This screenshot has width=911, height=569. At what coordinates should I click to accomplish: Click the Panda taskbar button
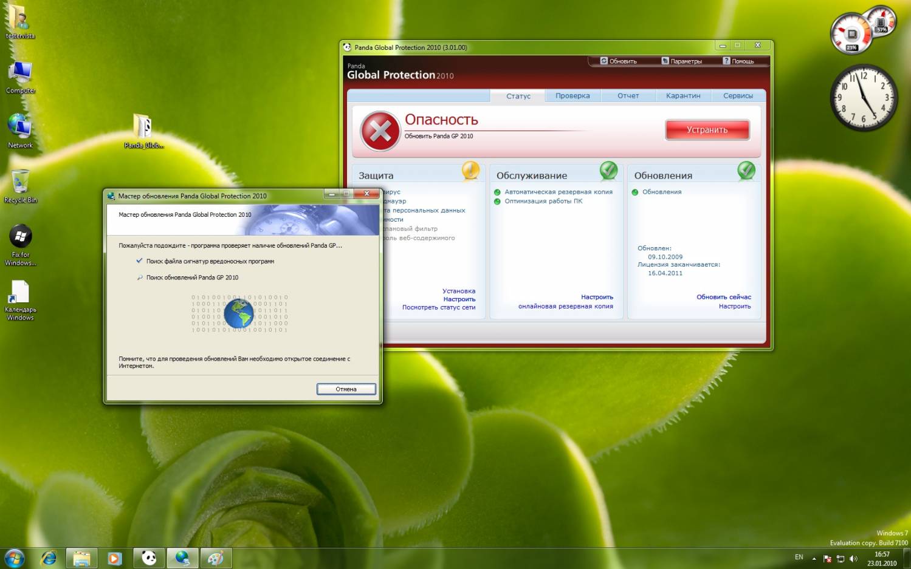(x=148, y=557)
